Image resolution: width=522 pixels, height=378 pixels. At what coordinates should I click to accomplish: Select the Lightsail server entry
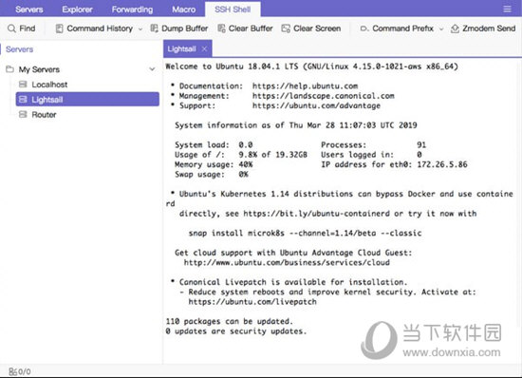pos(87,99)
